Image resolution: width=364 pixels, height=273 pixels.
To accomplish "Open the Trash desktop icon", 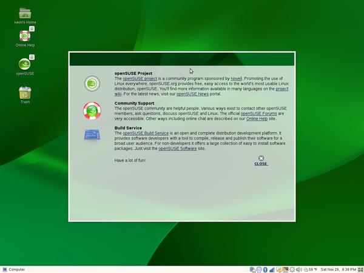I will coord(25,95).
